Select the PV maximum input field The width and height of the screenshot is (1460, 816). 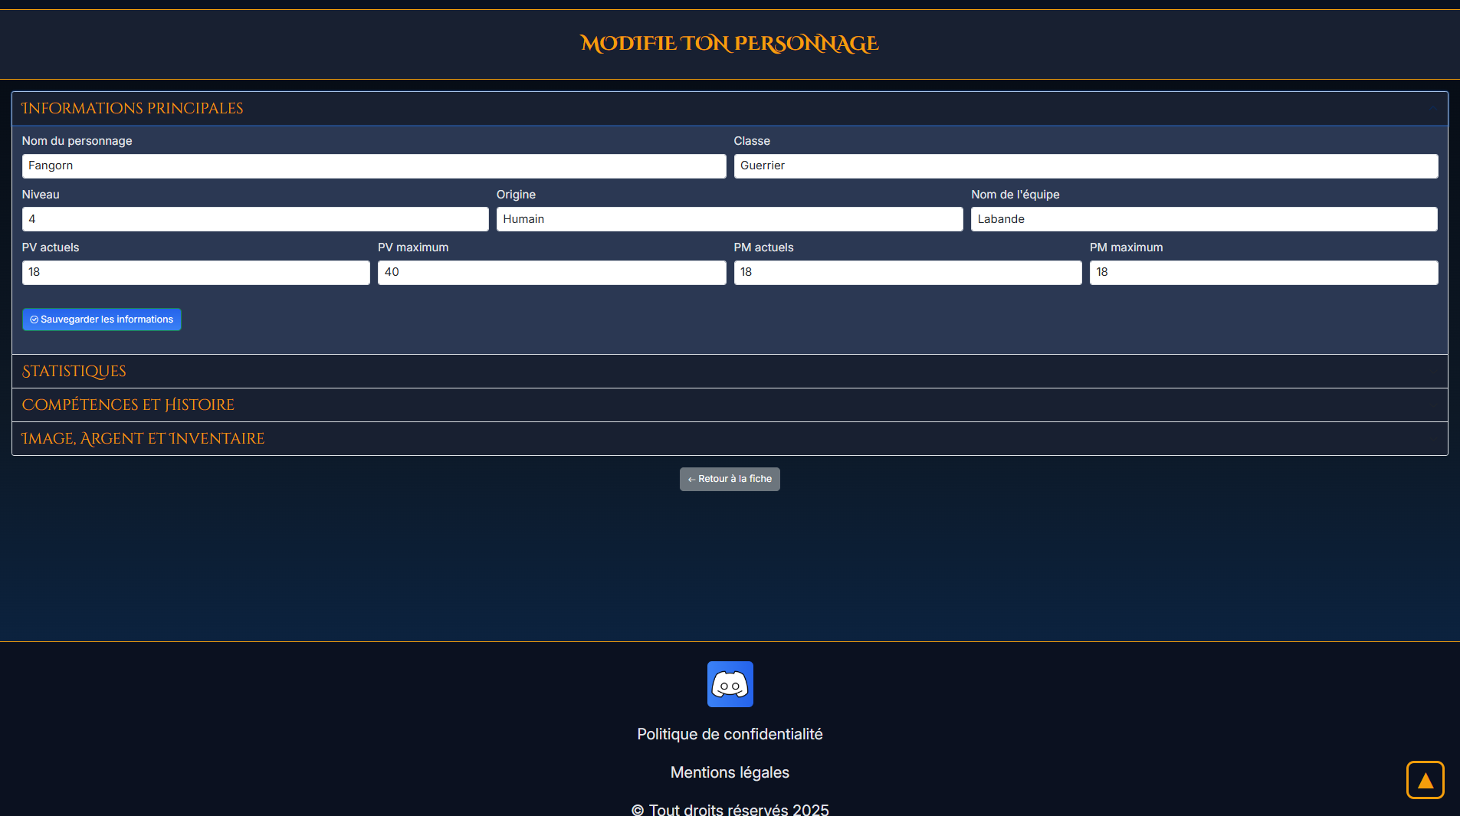[551, 273]
